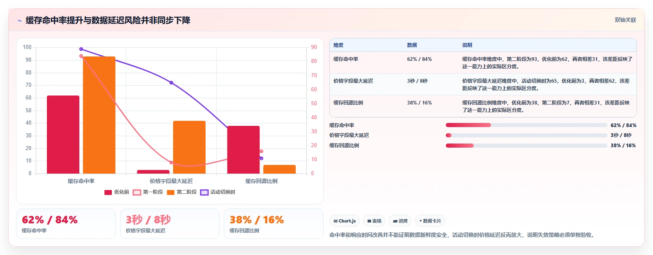Click the pink line point above 缓存命中率
The width and height of the screenshot is (653, 255).
[81, 56]
